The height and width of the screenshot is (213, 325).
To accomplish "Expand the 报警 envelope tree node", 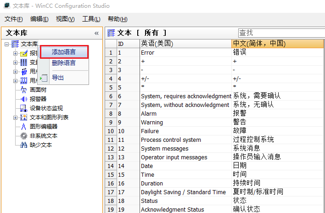I will tap(15, 53).
